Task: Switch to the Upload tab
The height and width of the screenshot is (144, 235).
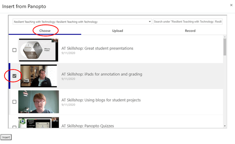Action: 117,30
